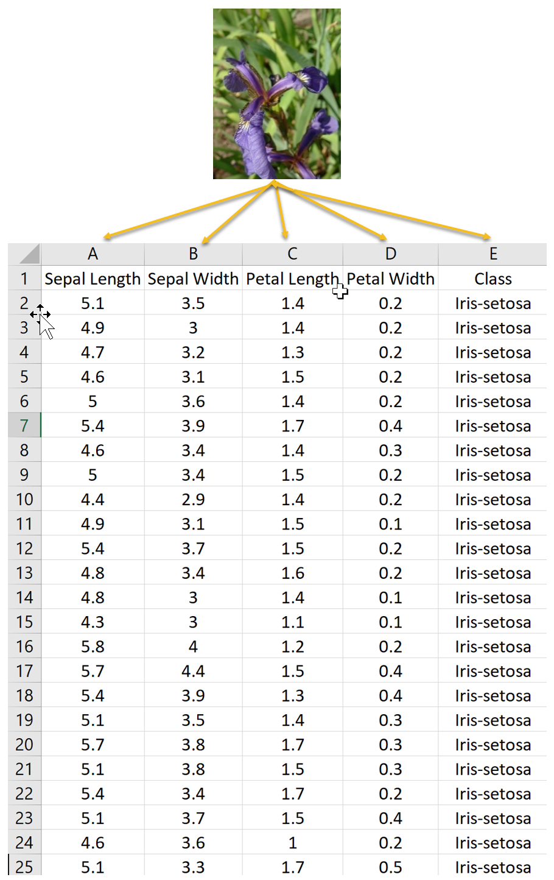This screenshot has width=554, height=880.
Task: Select column E header
Action: (x=493, y=254)
